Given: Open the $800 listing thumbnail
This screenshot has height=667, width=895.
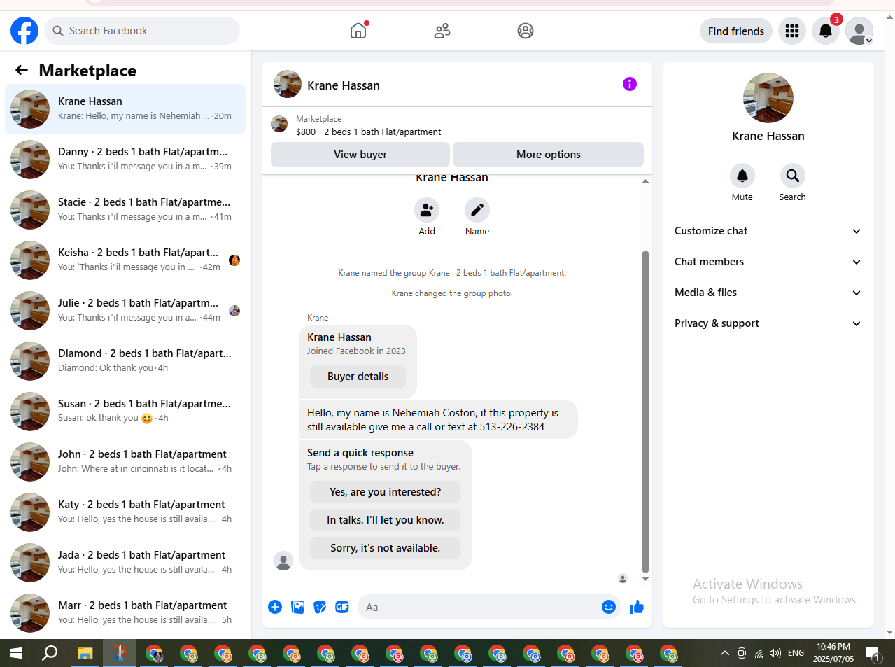Looking at the screenshot, I should click(279, 124).
